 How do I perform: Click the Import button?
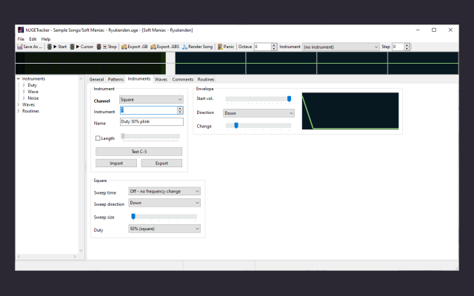pos(116,163)
